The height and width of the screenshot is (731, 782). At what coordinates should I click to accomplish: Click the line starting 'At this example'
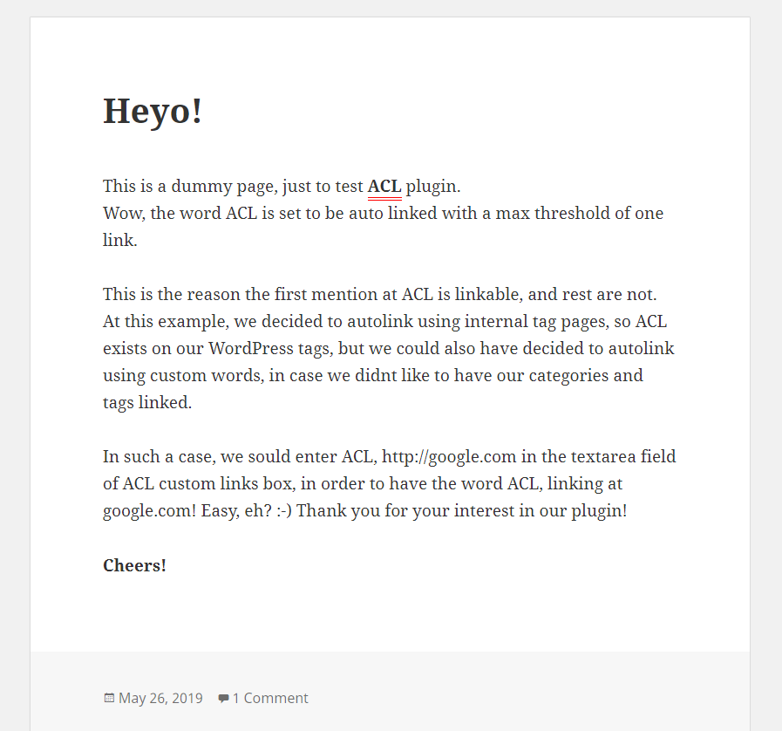tap(384, 321)
